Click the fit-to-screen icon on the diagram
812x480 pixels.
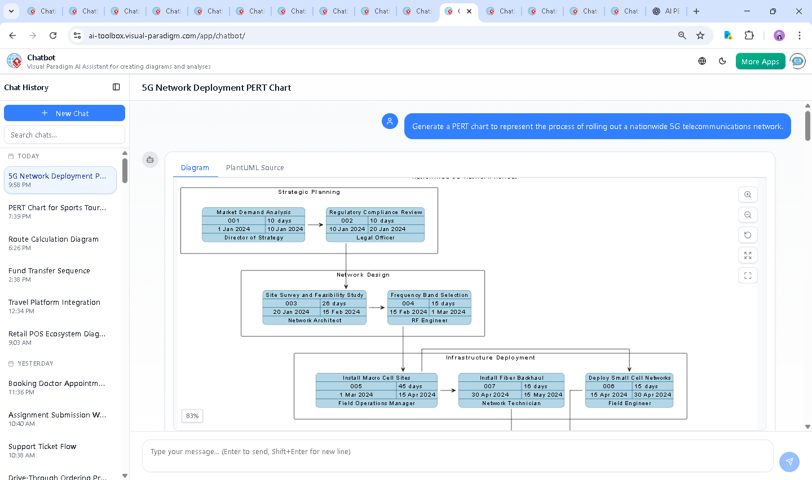(x=748, y=275)
